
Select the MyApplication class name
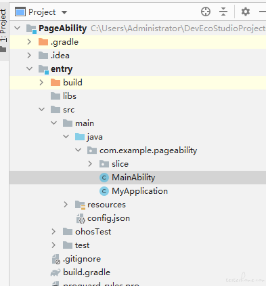pos(140,191)
